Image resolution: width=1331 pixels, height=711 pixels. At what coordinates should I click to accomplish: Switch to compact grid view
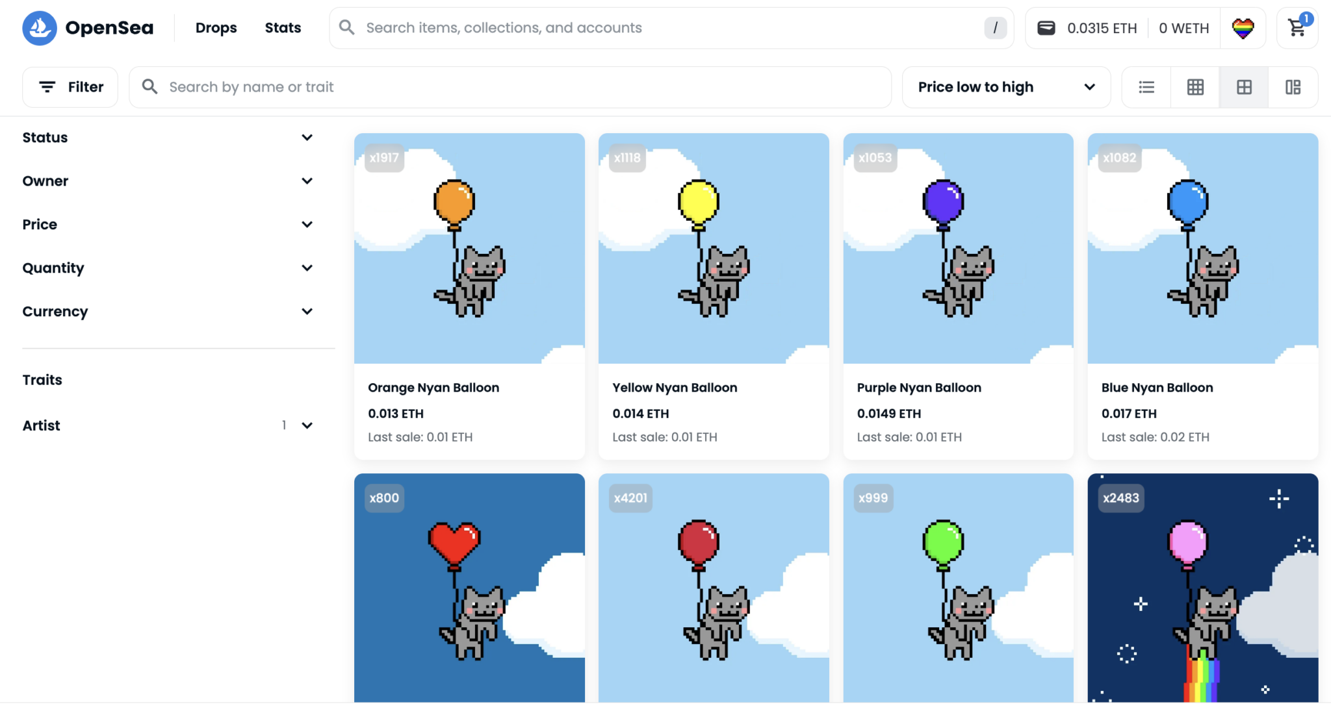click(x=1195, y=86)
